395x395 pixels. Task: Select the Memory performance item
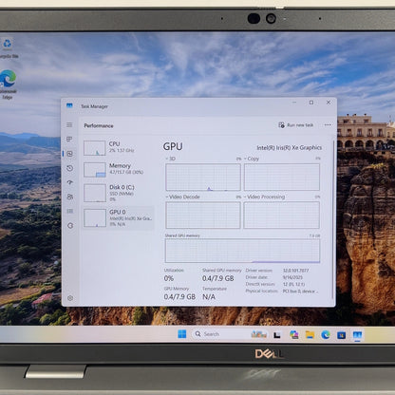[x=119, y=169]
